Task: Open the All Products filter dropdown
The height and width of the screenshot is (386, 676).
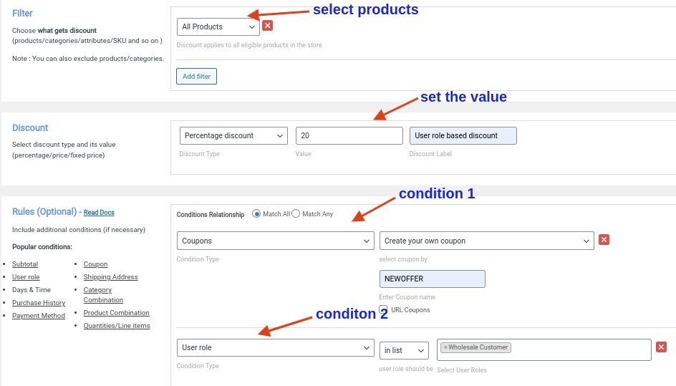Action: pos(218,26)
